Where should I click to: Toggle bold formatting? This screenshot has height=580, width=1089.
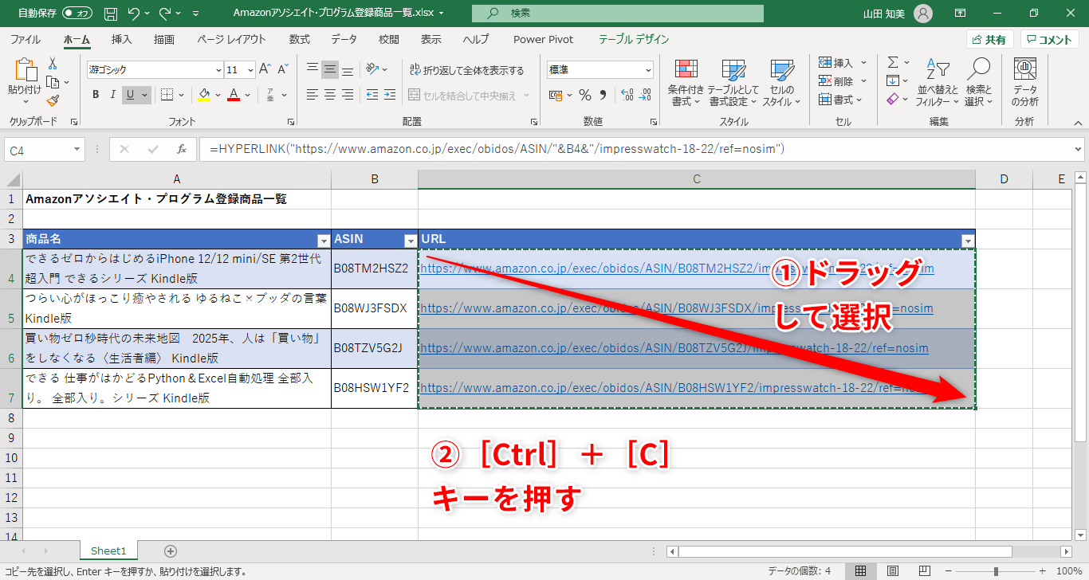96,95
